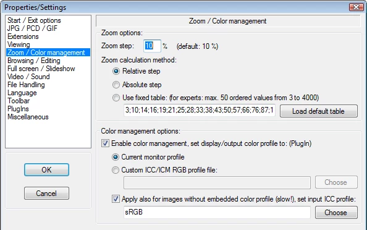Click the sRGB input ICC profile field
Screen dimensions: 367x230
[x=217, y=212]
